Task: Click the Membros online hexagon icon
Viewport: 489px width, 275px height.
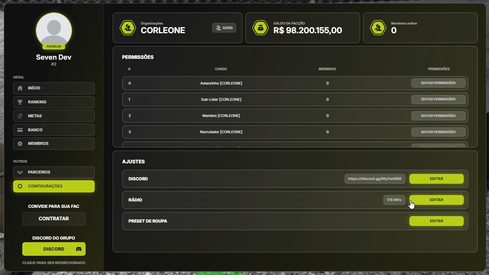Action: 378,28
